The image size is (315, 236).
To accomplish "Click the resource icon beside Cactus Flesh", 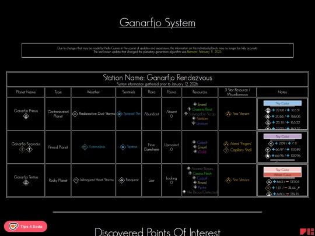I will click(x=190, y=173).
